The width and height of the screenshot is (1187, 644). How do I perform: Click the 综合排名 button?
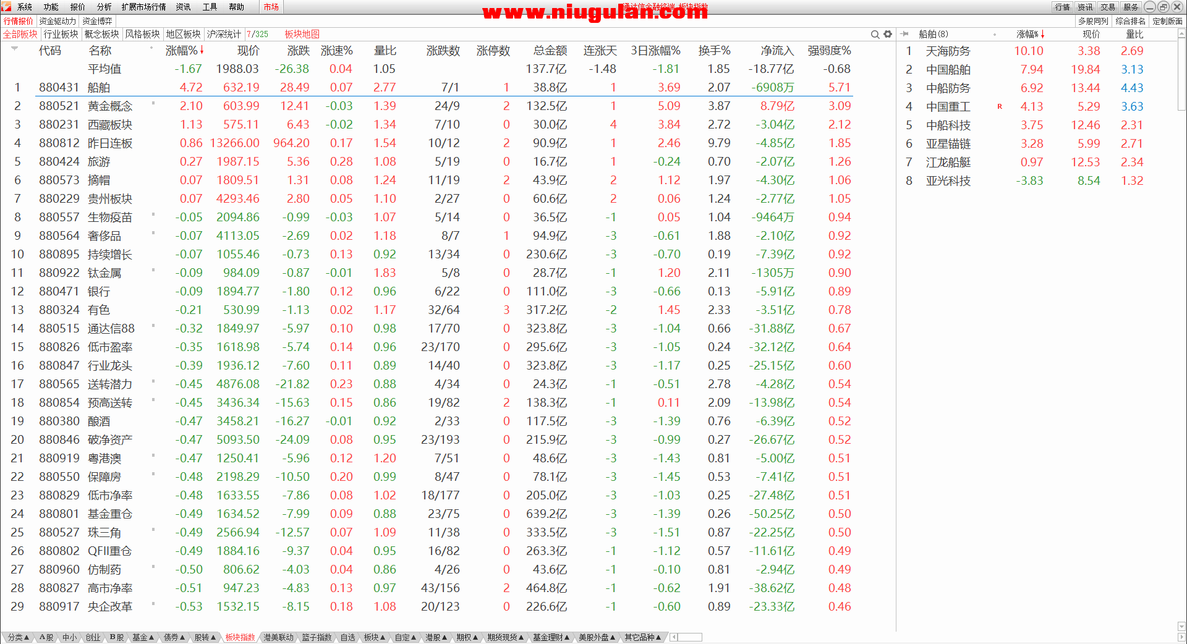click(x=1131, y=21)
